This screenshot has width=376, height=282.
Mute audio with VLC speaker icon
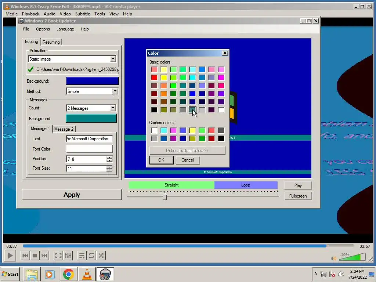333,258
